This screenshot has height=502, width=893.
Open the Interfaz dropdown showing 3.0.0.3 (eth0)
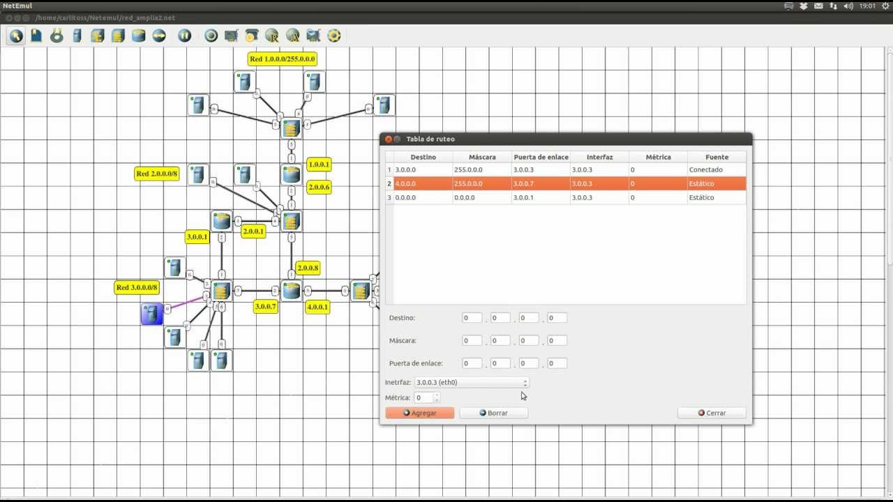pyautogui.click(x=472, y=382)
